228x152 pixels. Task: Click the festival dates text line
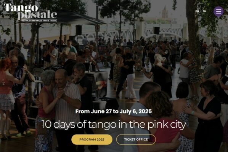pyautogui.click(x=114, y=111)
